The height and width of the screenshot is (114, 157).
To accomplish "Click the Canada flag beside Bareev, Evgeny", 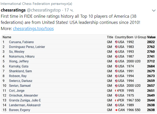I will coord(116,110).
